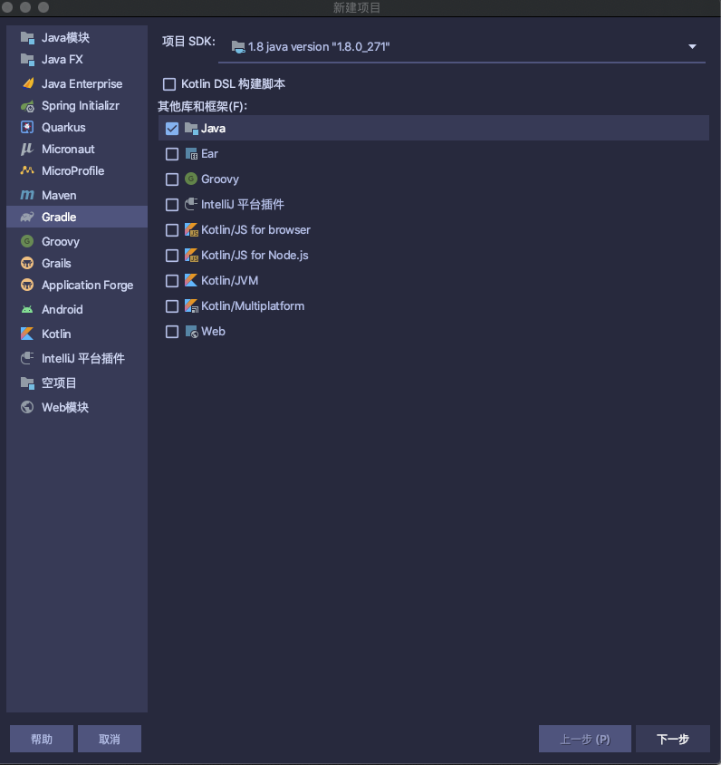
Task: Uncheck the Java framework checkbox
Action: [x=172, y=129]
